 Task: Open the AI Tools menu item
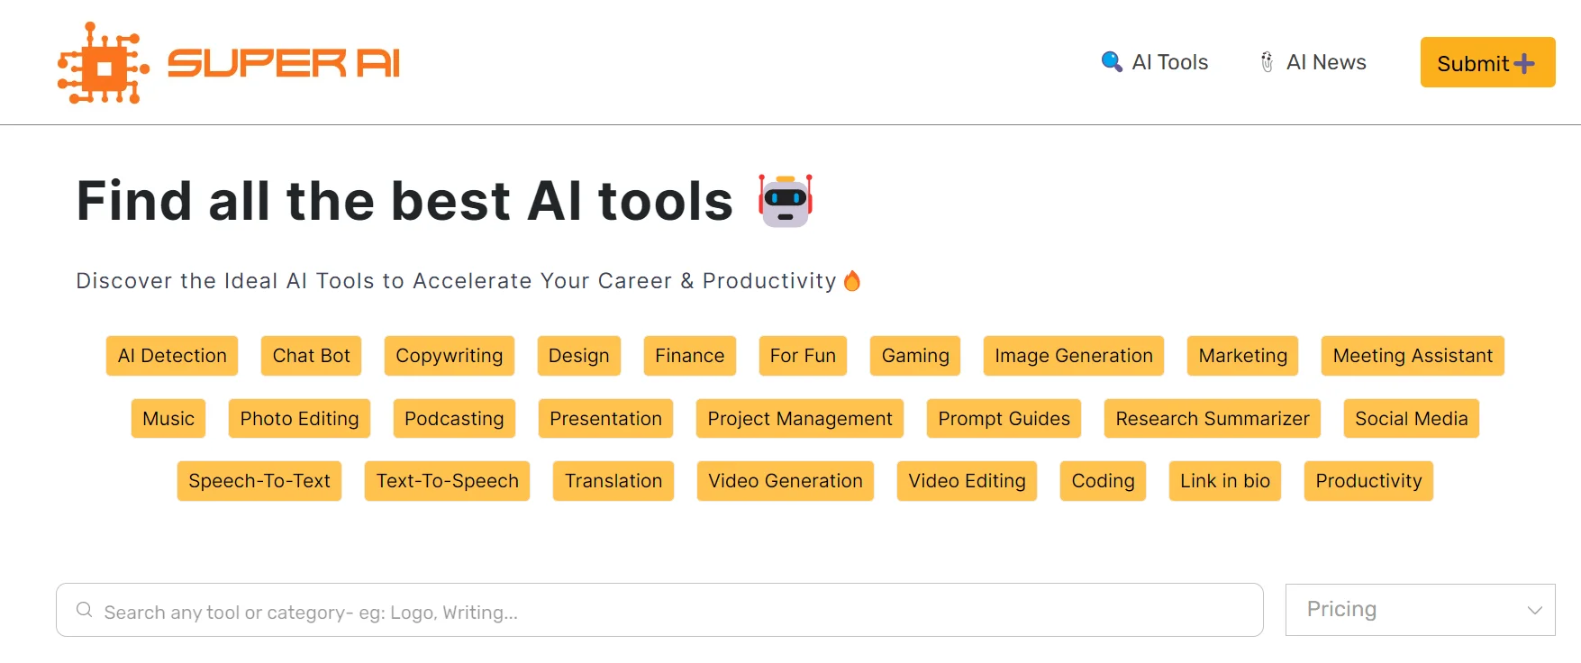[x=1169, y=62]
